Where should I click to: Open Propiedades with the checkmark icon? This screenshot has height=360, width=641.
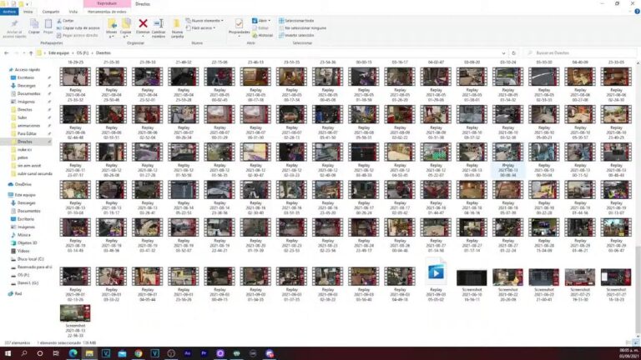pyautogui.click(x=239, y=23)
